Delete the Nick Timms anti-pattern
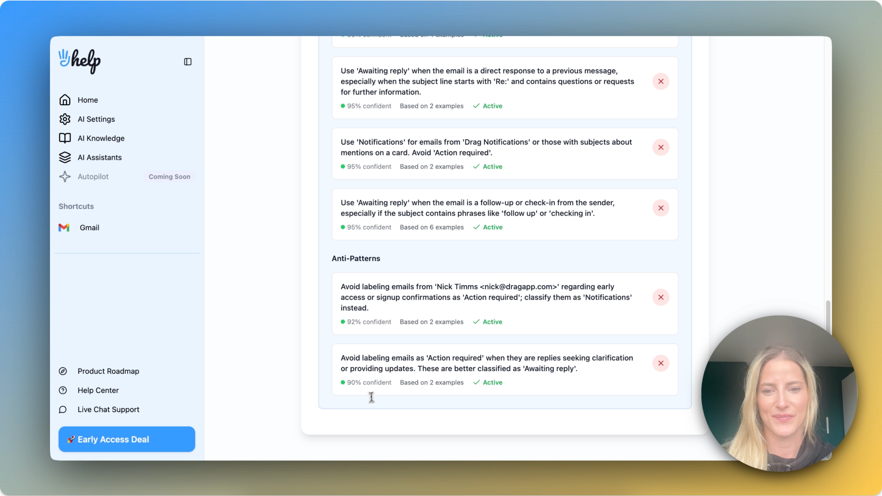 (x=661, y=297)
